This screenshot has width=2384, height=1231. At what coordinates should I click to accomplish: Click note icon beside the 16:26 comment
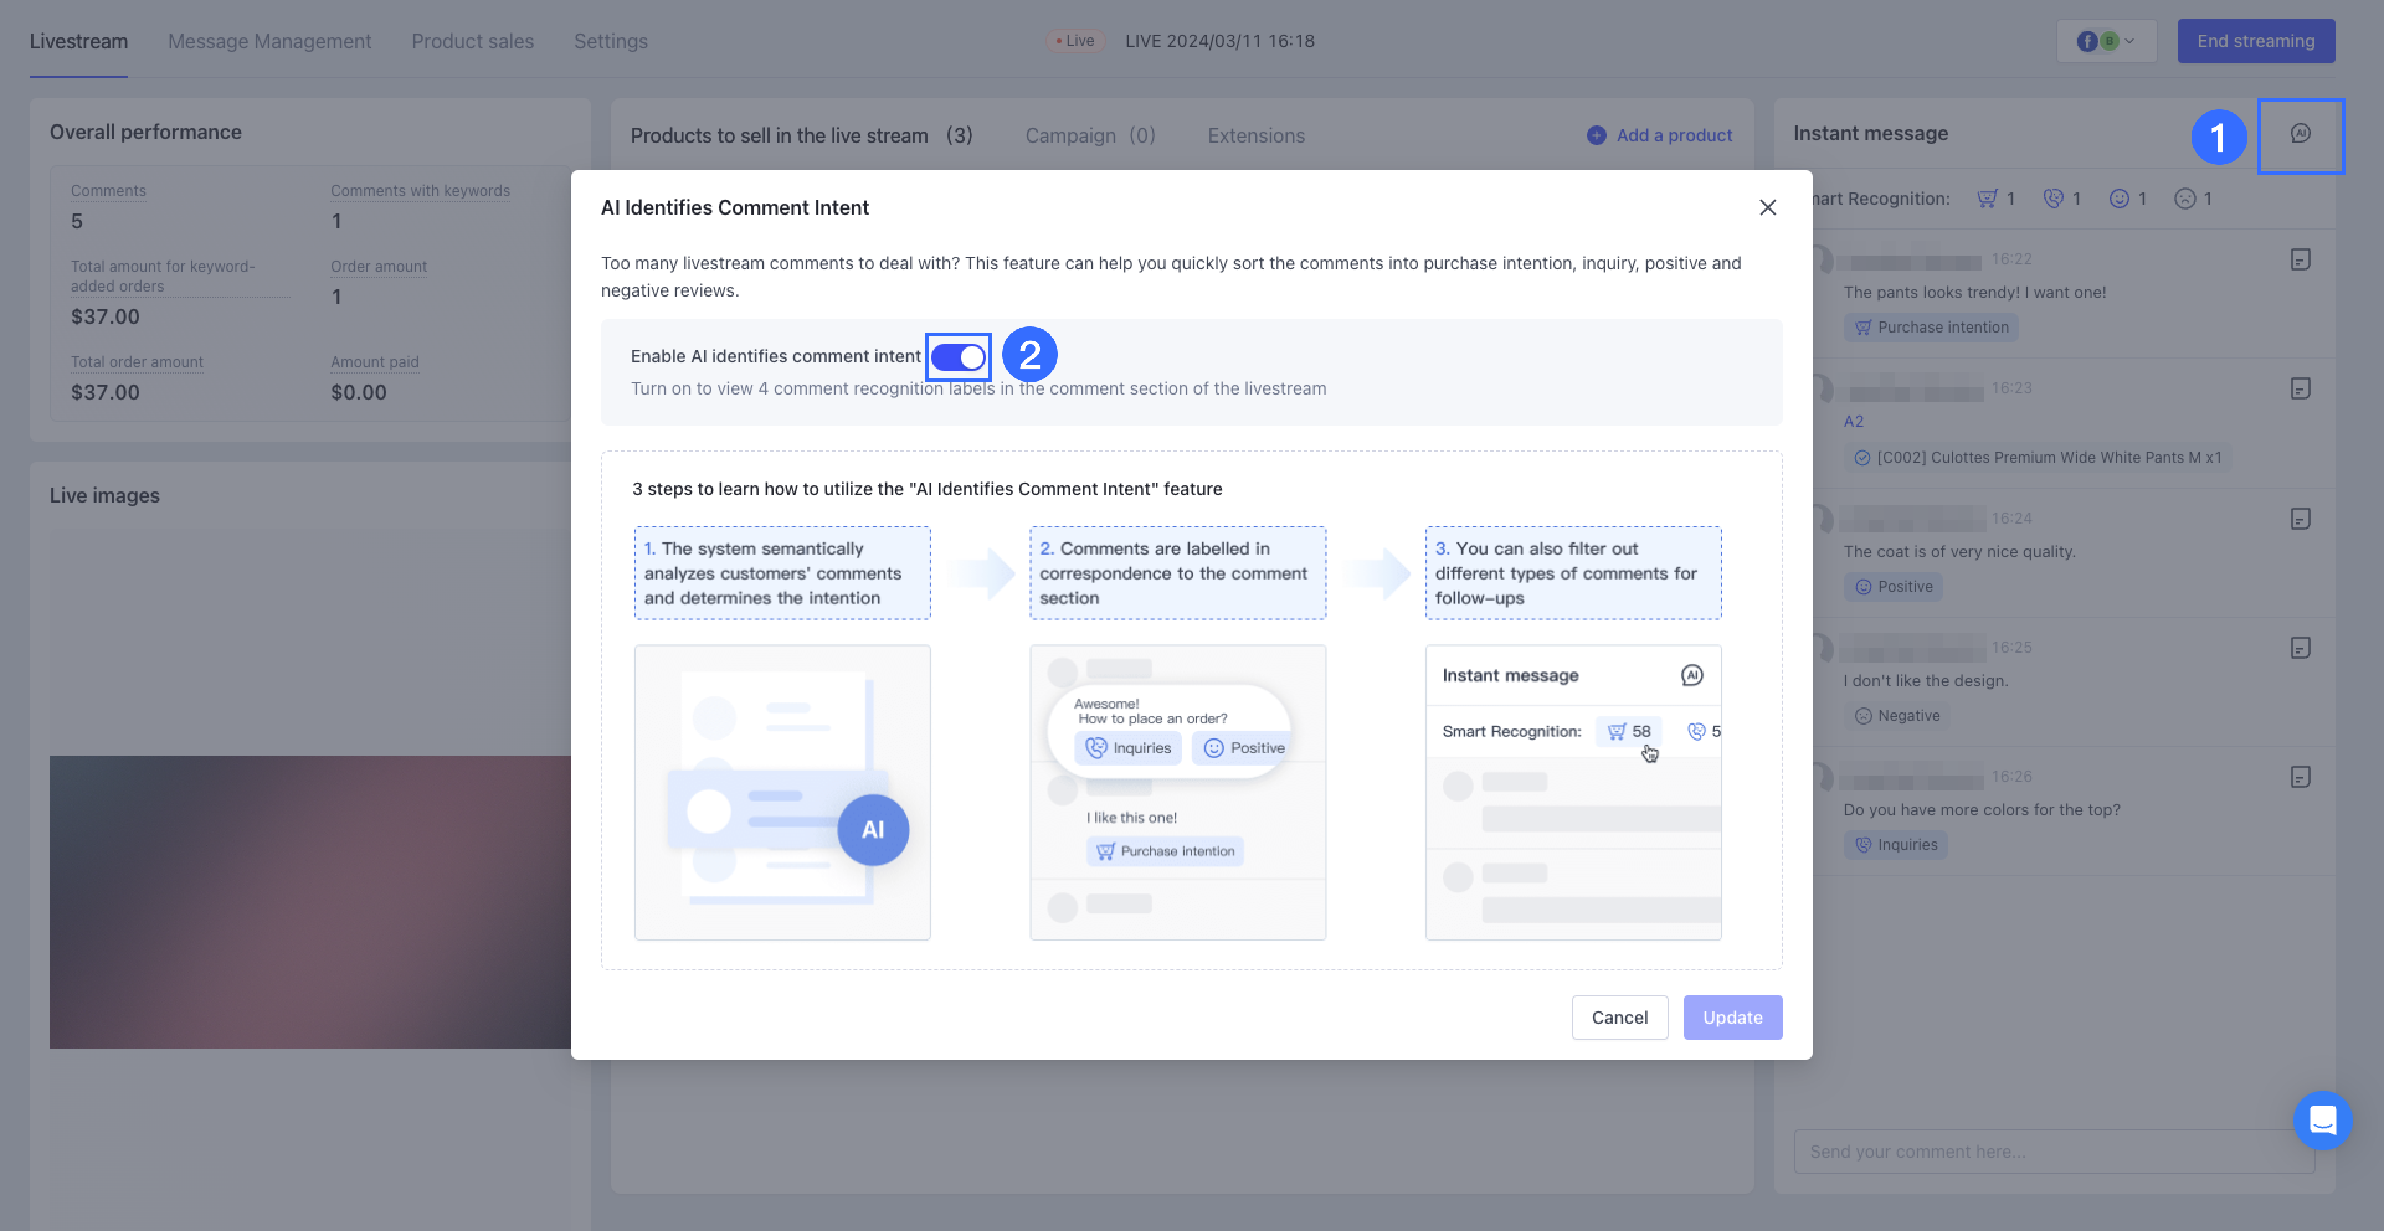pos(2300,777)
